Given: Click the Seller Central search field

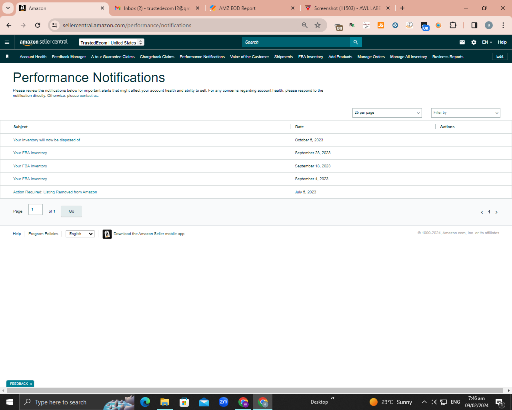Looking at the screenshot, I should (x=296, y=42).
